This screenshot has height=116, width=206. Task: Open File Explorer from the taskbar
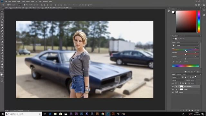[x=55, y=114]
